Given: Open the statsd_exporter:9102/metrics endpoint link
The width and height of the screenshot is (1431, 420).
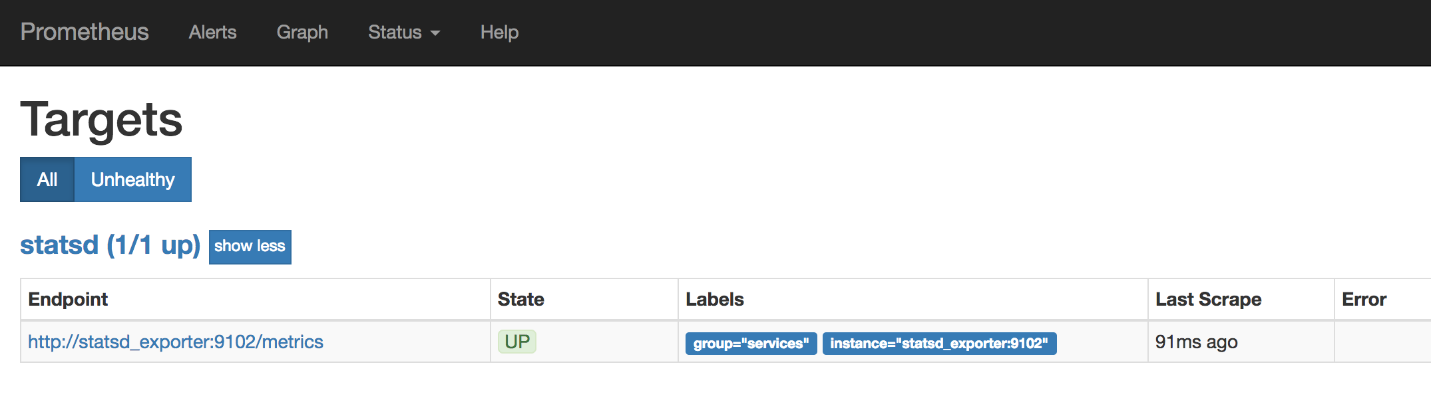Looking at the screenshot, I should [176, 342].
